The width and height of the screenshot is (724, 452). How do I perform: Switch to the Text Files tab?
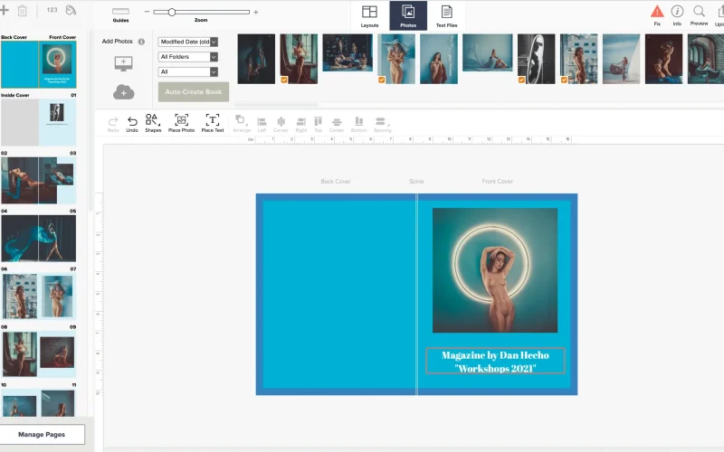pyautogui.click(x=446, y=14)
